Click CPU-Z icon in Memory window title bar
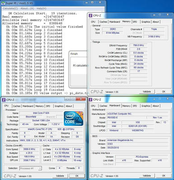This screenshot has height=180, width=174. pyautogui.click(x=90, y=15)
